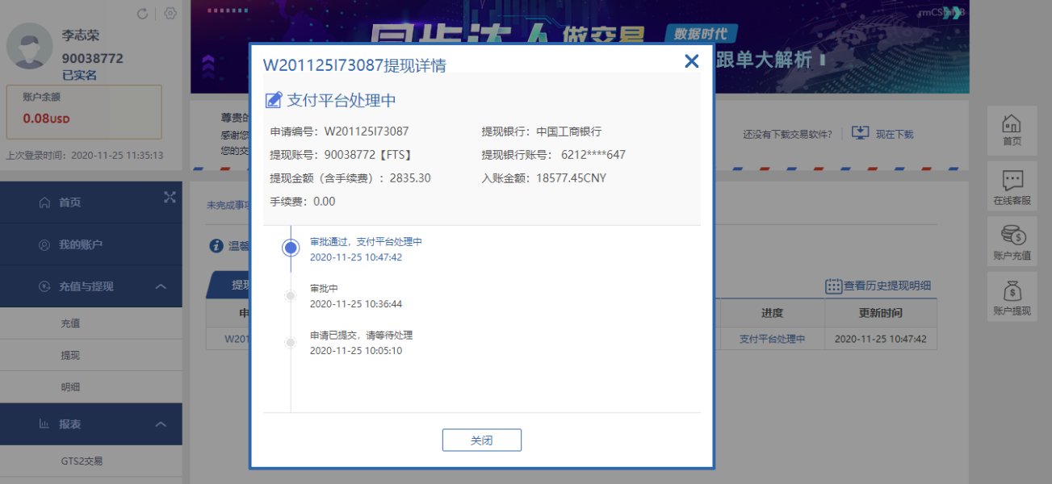Viewport: 1052px width, 484px height.
Task: Click the edit icon beside 支付平台处理中 heading
Action: (274, 100)
